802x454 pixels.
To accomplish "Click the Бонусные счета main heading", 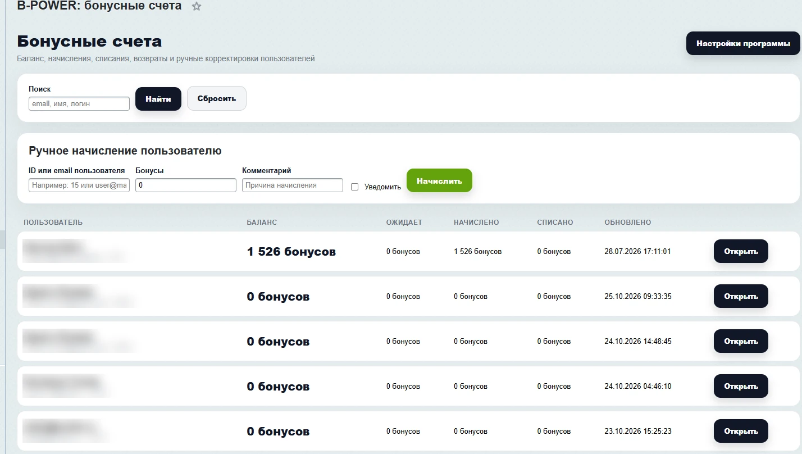I will (x=89, y=42).
